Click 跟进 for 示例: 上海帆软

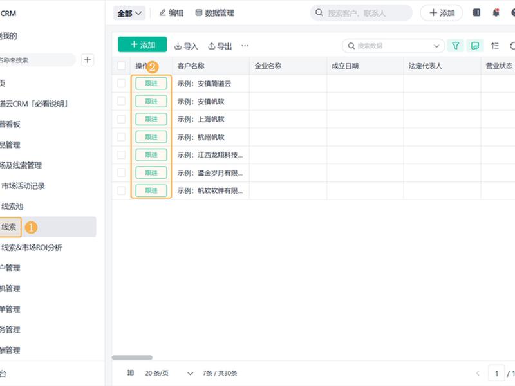click(x=151, y=119)
